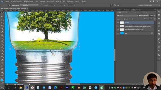Open the Fill slider dropdown arrow
The image size is (161, 90).
(154, 19)
